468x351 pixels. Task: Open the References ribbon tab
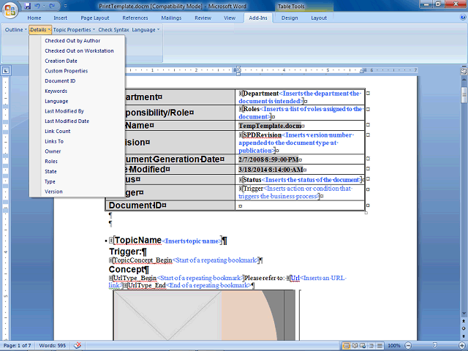click(135, 18)
